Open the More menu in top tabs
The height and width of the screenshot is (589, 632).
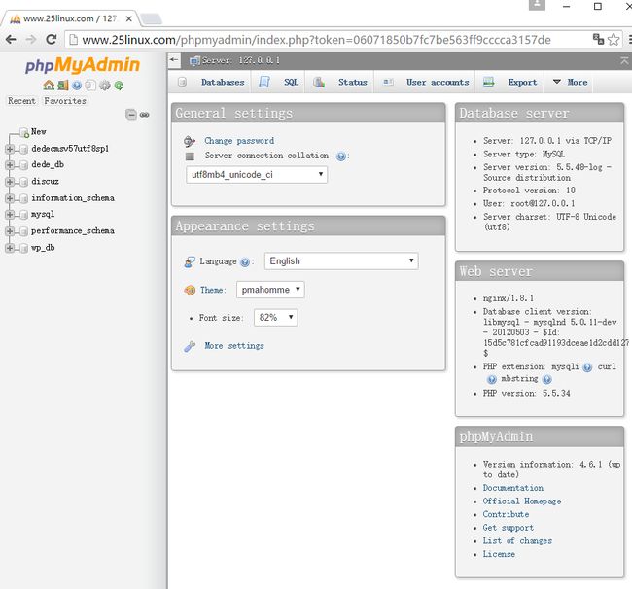(570, 83)
